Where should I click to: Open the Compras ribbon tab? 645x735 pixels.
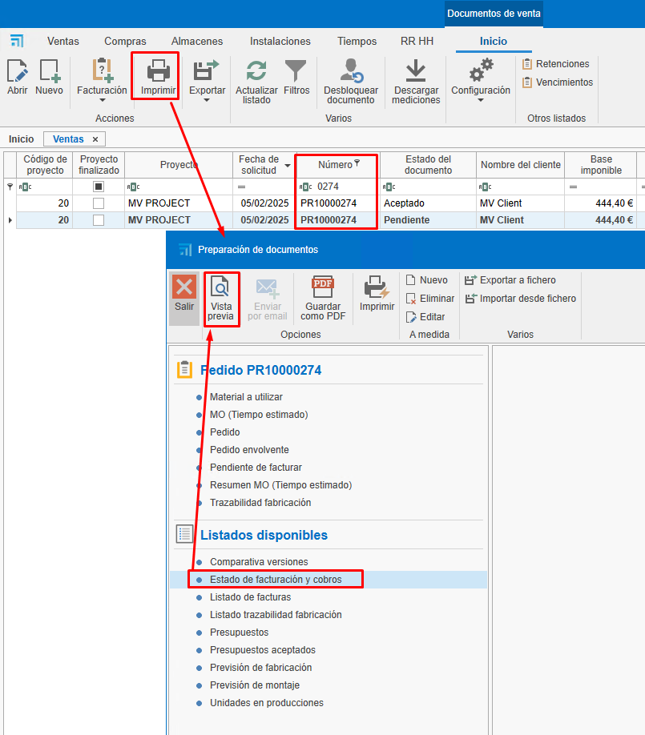tap(125, 42)
